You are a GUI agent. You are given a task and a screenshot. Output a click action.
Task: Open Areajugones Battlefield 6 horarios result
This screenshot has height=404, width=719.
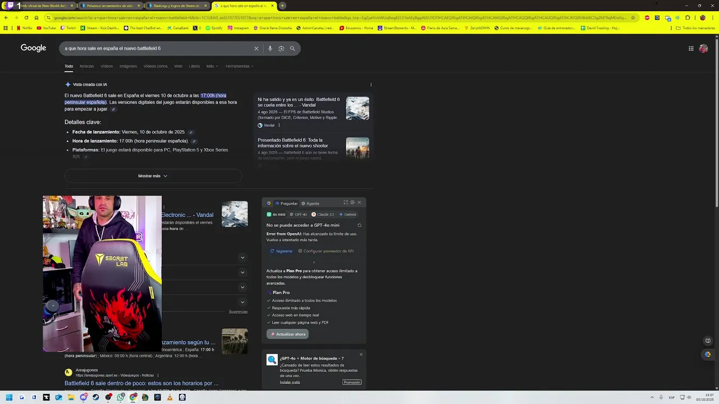click(142, 383)
